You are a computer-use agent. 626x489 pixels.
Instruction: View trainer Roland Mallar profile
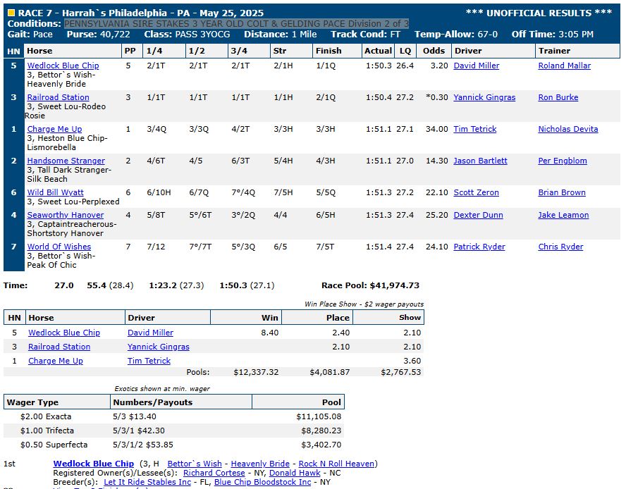564,66
